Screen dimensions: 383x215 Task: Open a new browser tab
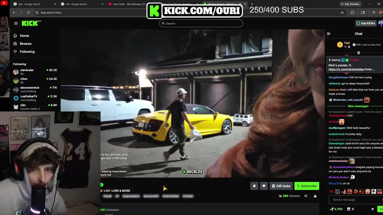pos(252,4)
